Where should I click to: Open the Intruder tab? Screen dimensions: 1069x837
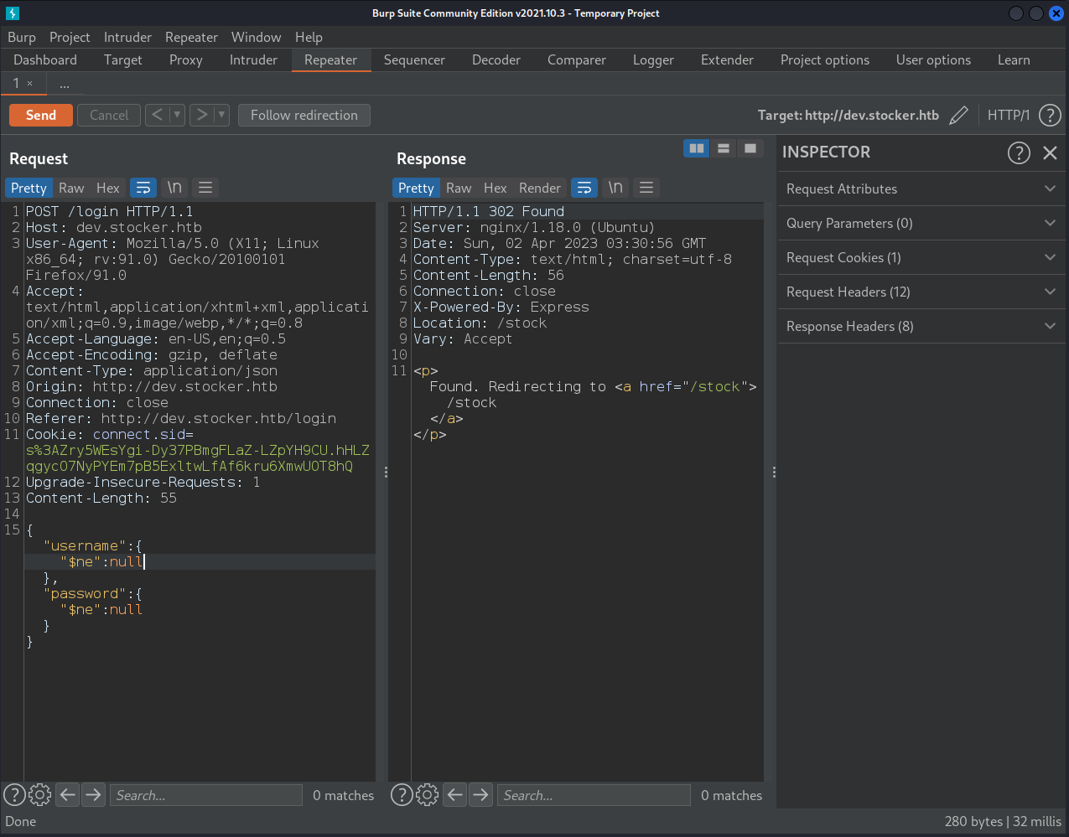pos(253,60)
